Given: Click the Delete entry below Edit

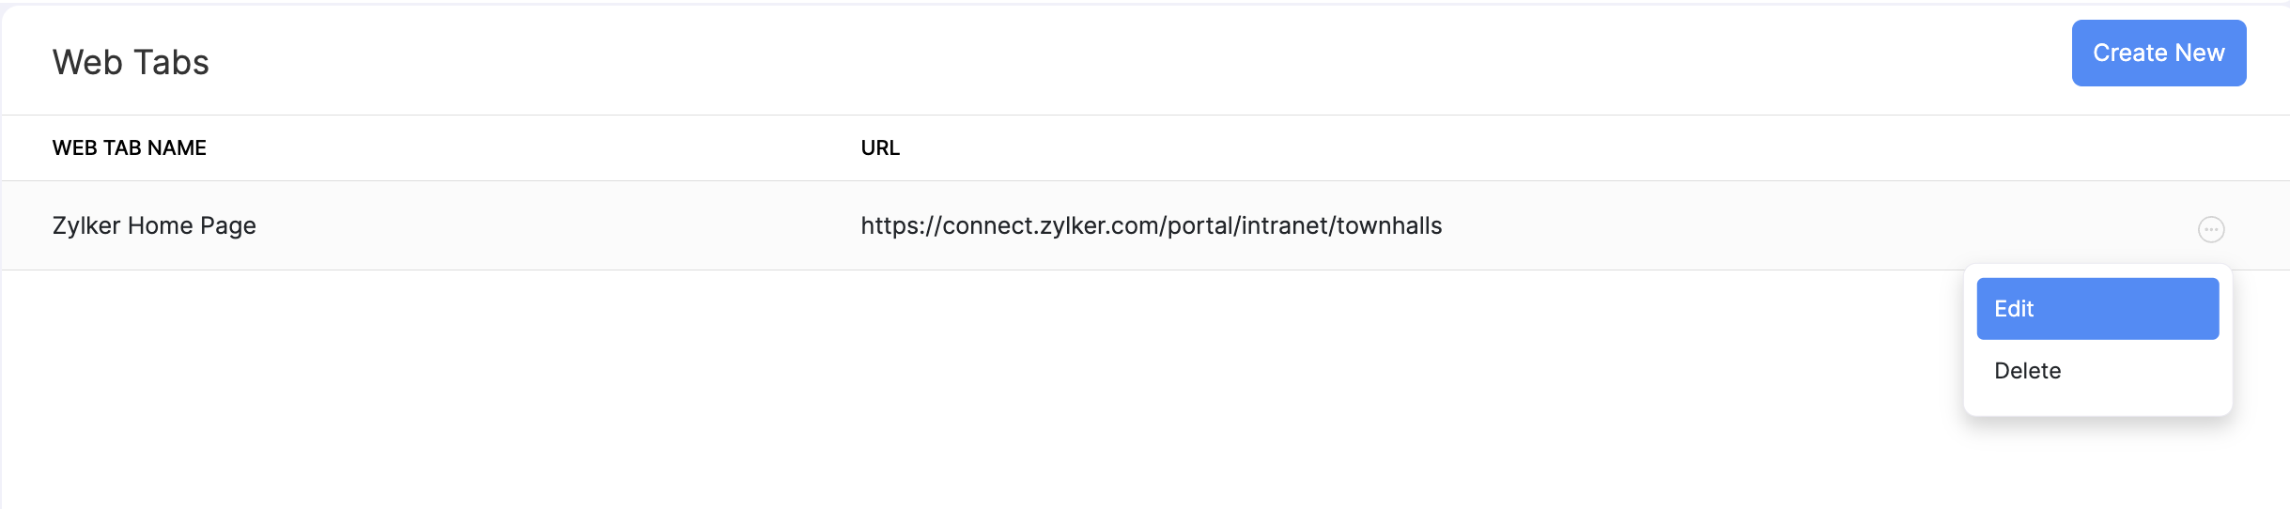Looking at the screenshot, I should pyautogui.click(x=2028, y=371).
